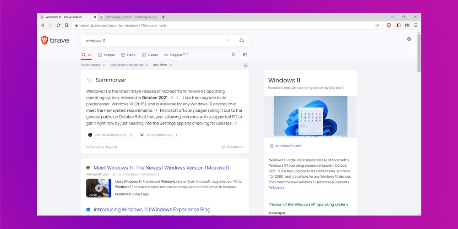
Task: Open Safe search: Moderate dropdown
Action: point(129,65)
